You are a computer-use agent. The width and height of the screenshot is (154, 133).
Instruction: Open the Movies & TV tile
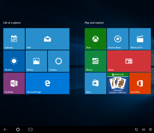140,39
